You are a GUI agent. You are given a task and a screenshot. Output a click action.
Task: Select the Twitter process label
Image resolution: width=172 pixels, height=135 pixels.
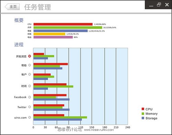tap(22, 107)
